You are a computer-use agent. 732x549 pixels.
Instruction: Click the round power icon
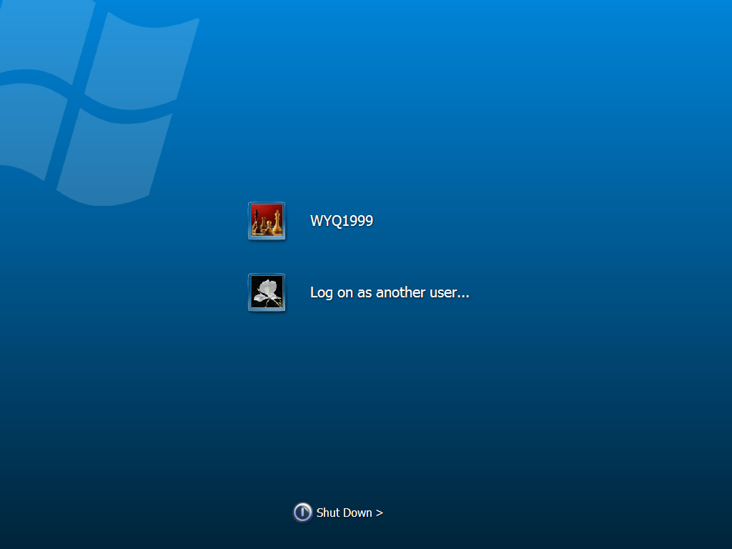pos(302,513)
